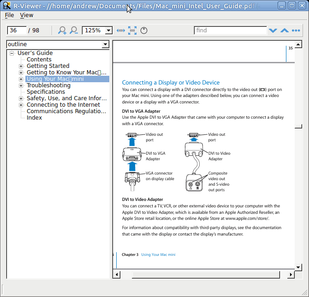309x297 pixels.
Task: Maximize the R-Viewer window
Action: (x=292, y=6)
